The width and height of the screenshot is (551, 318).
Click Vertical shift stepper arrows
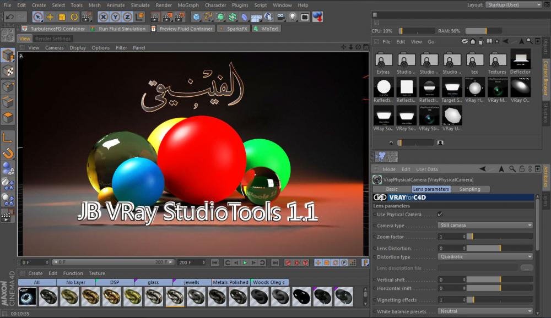click(x=464, y=279)
